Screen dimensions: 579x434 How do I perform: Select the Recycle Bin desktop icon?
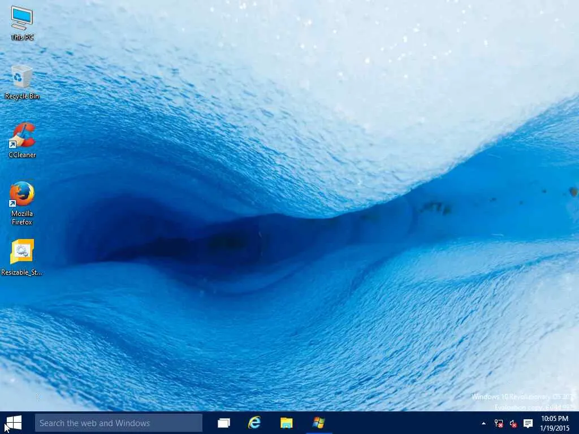(x=22, y=83)
